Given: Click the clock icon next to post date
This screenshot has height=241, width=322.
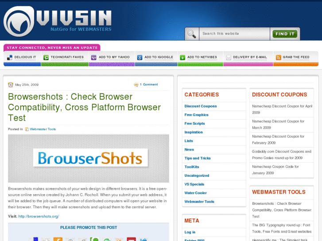Looking at the screenshot, I should (x=11, y=85).
